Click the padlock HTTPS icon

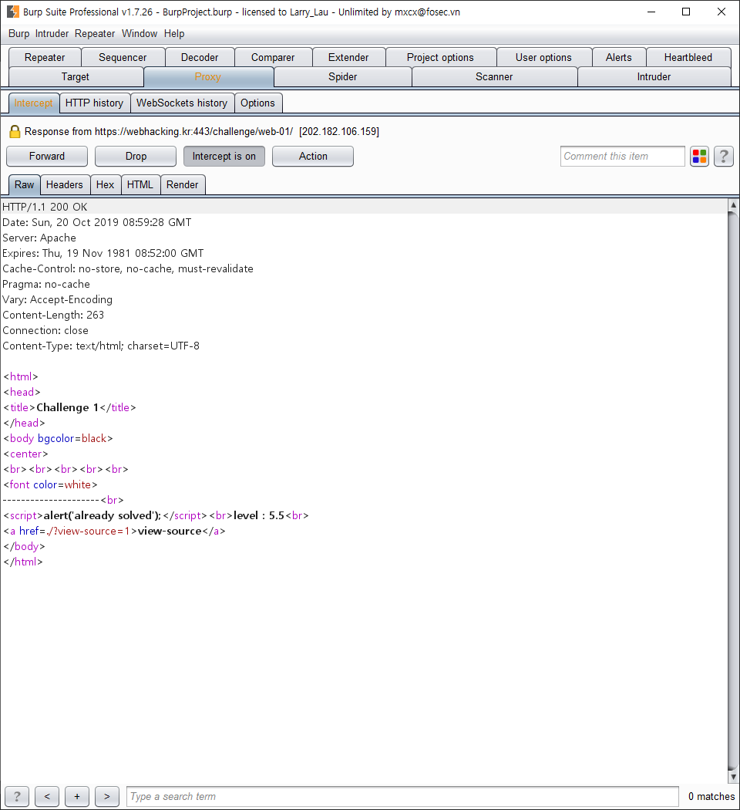15,132
